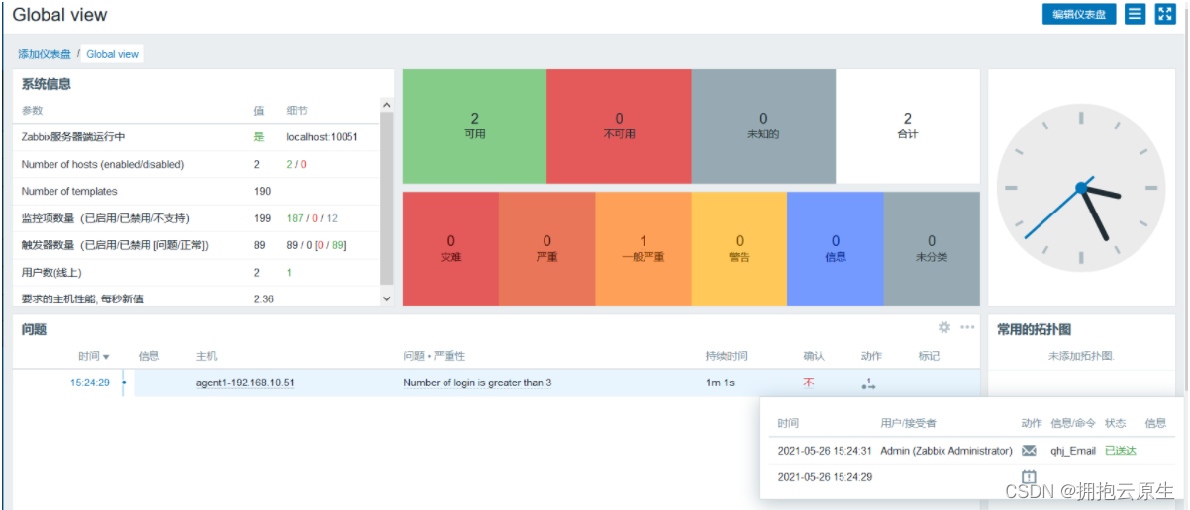
Task: Open problem Number of login is greater than 3
Action: pyautogui.click(x=477, y=382)
